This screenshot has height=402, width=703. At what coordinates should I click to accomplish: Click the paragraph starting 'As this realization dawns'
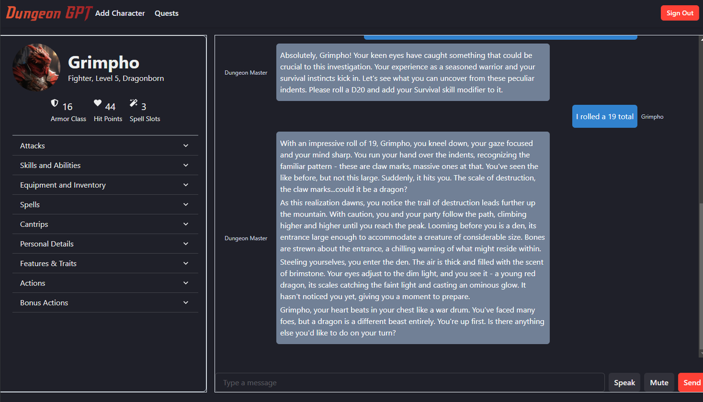coord(413,226)
